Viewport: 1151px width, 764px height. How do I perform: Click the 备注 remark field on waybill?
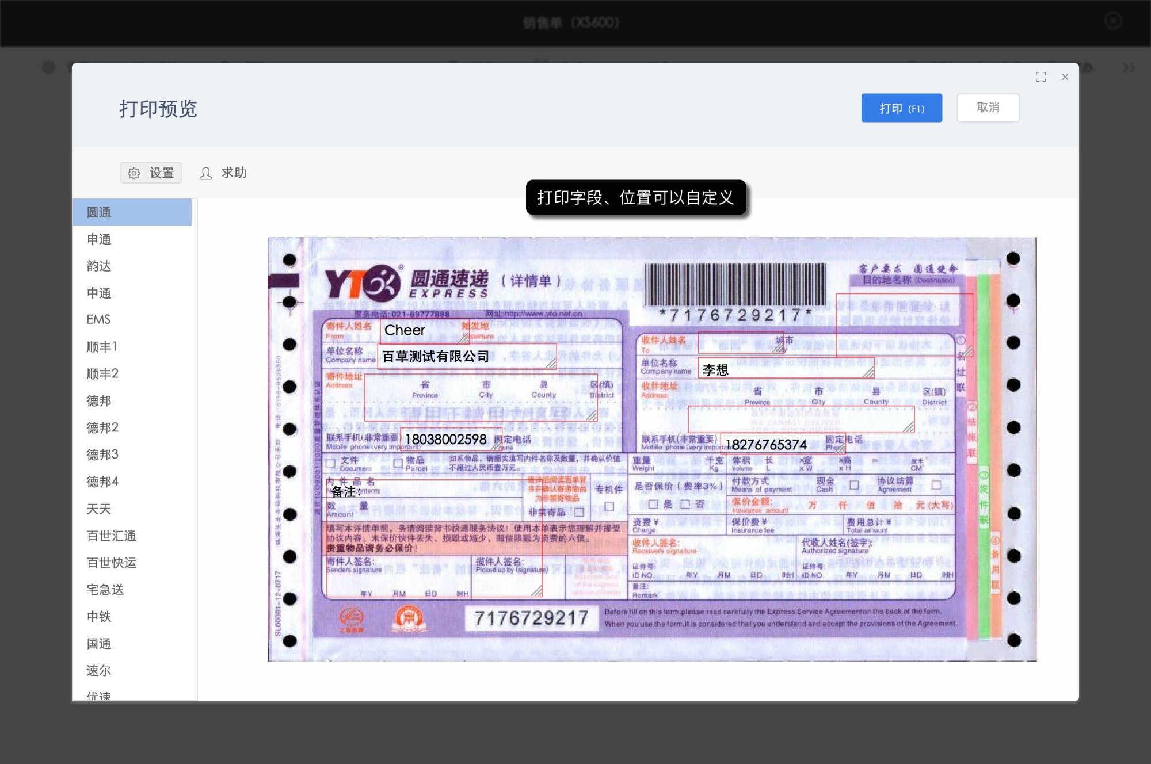(x=435, y=538)
